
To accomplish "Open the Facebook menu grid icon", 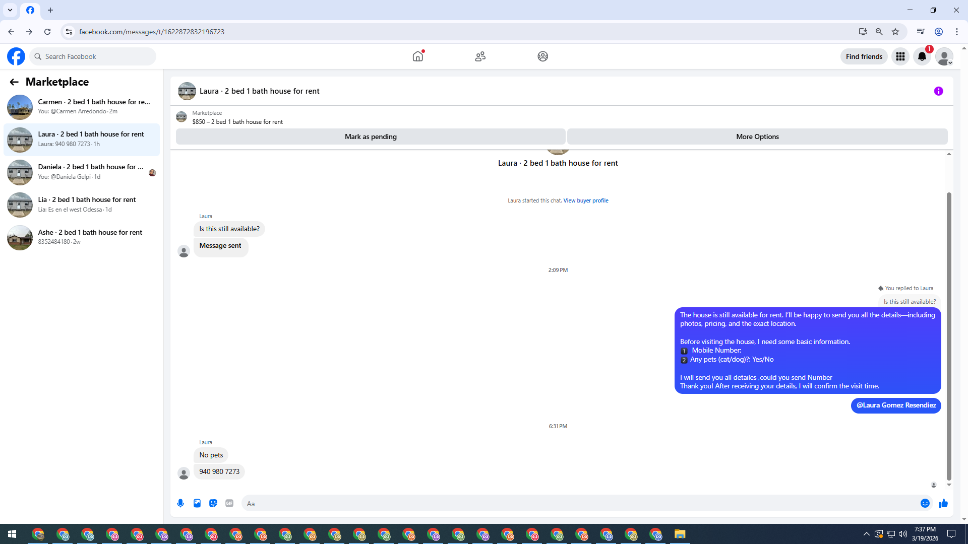I will [x=900, y=56].
